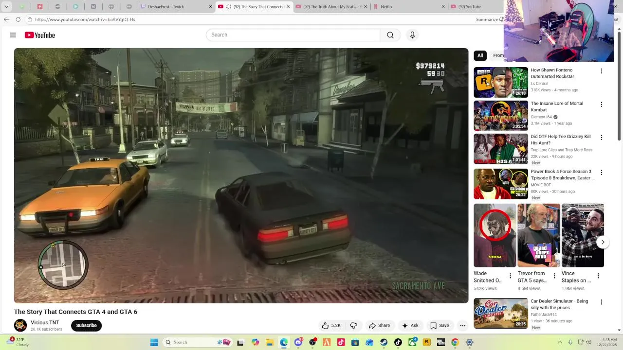Open Power Book 4 Force breakdown thumbnail

pyautogui.click(x=501, y=184)
